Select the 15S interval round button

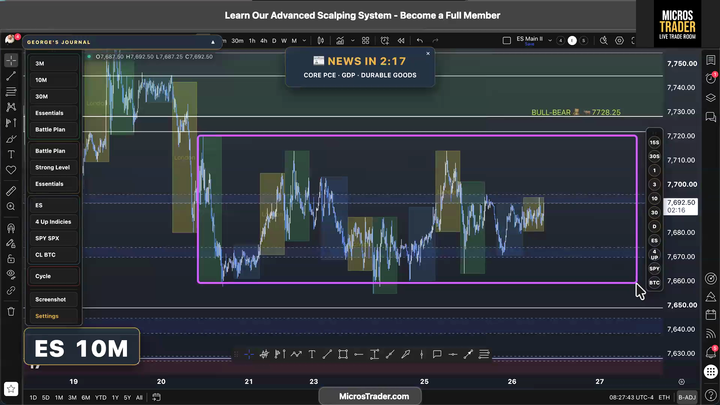(654, 142)
